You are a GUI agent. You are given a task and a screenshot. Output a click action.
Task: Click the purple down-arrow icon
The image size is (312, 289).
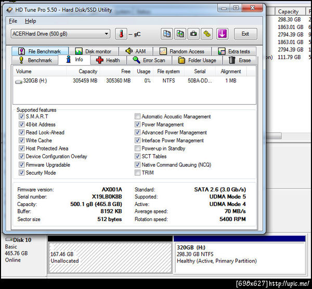tap(222, 34)
